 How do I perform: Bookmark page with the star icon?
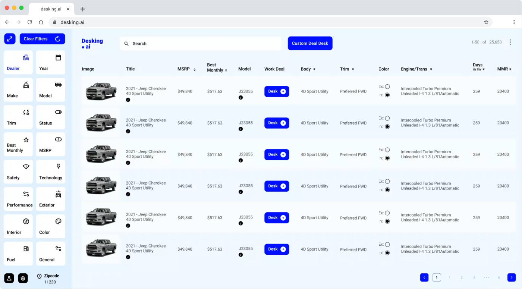click(x=486, y=22)
